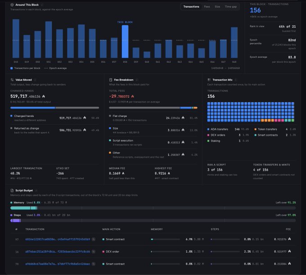This screenshot has width=306, height=275.
Task: Switch chart to Size tab
Action: tap(217, 7)
